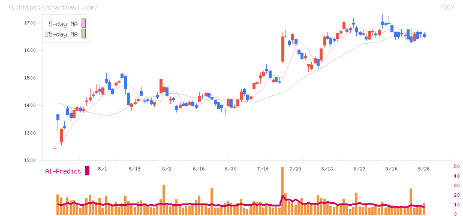Click the chartnavi.com copyright URL text
Image resolution: width=463 pixels, height=216 pixels.
pyautogui.click(x=53, y=7)
